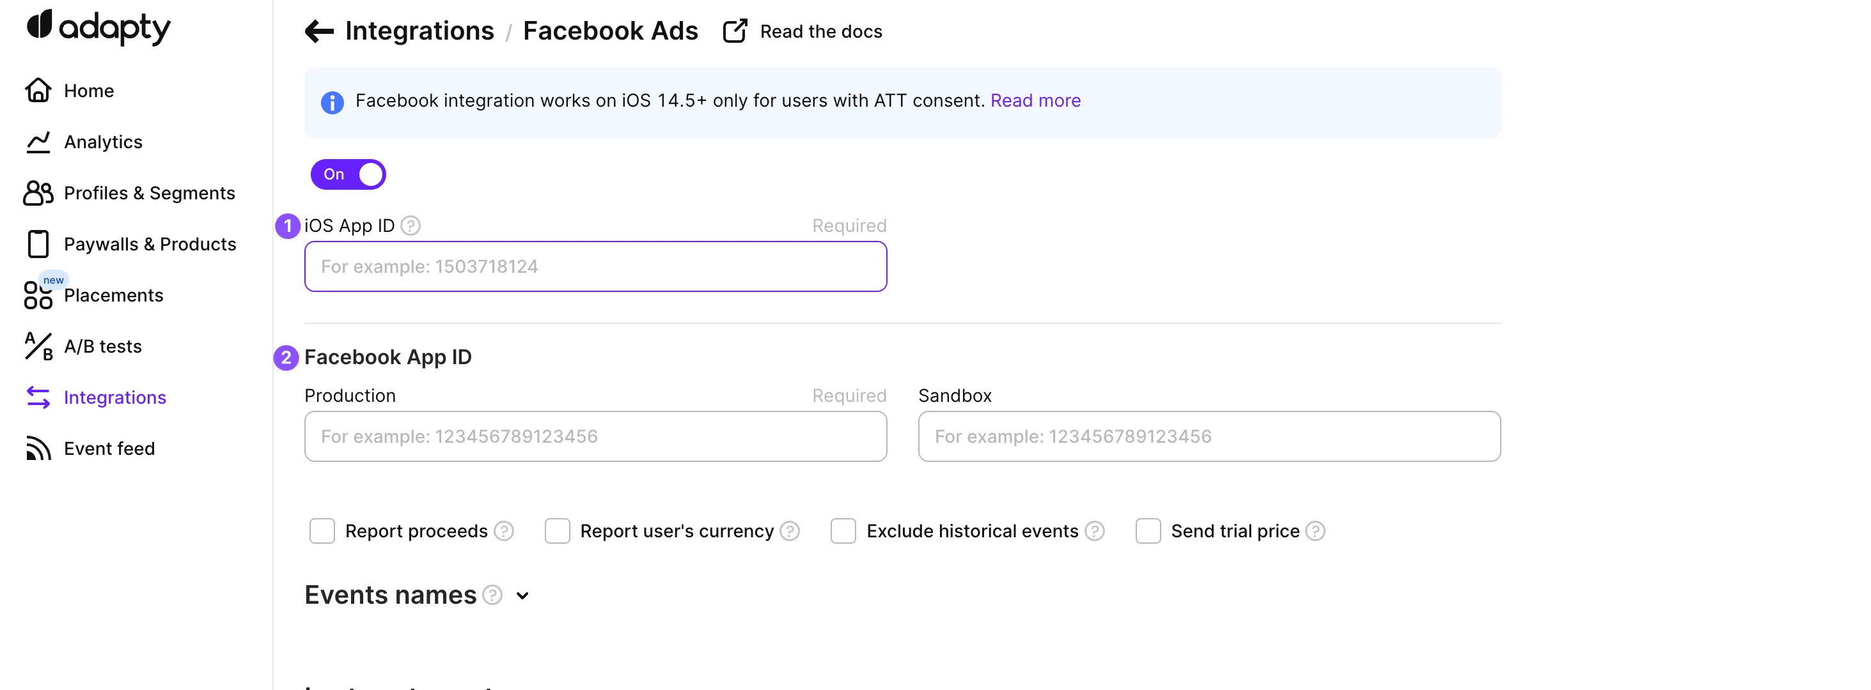
Task: Click the help icon beside Events names
Action: (x=492, y=595)
